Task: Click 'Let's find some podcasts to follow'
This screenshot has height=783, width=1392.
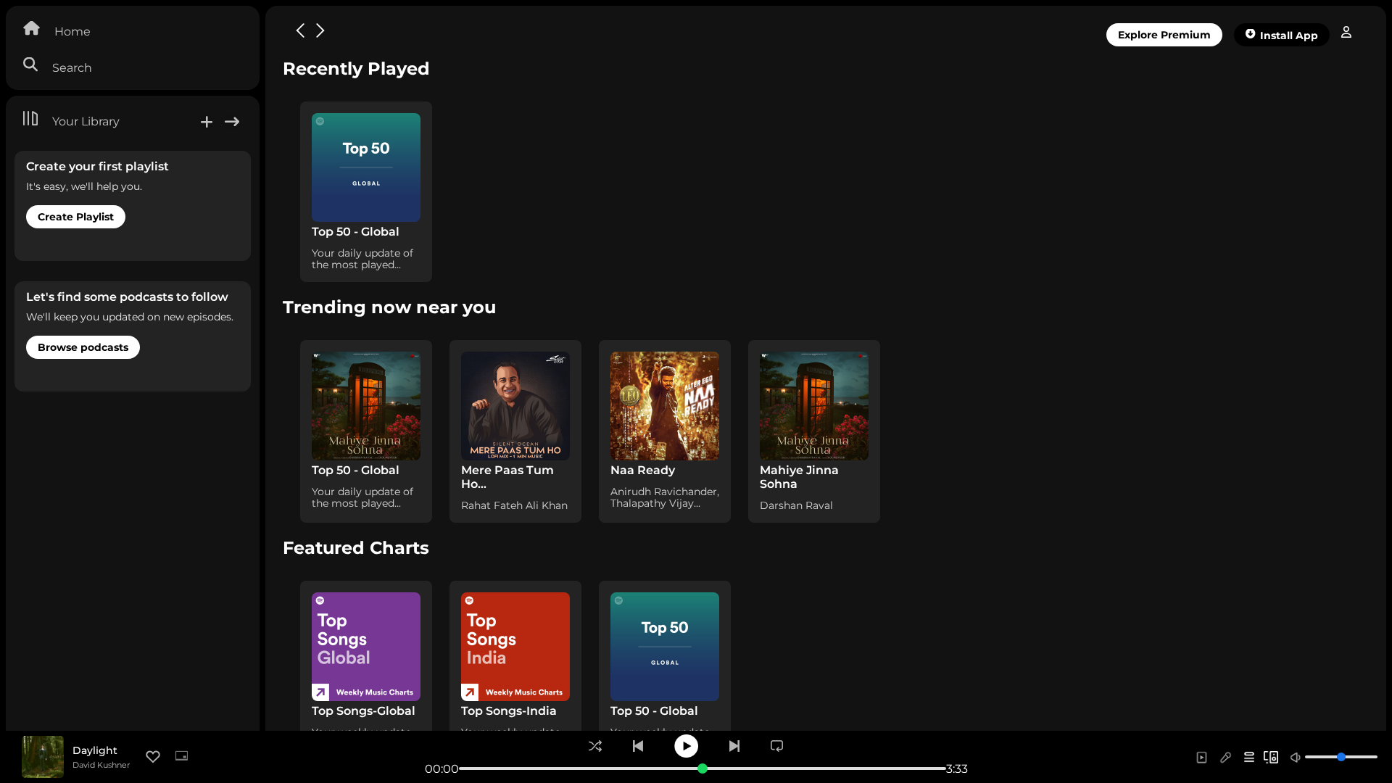Action: point(127,297)
